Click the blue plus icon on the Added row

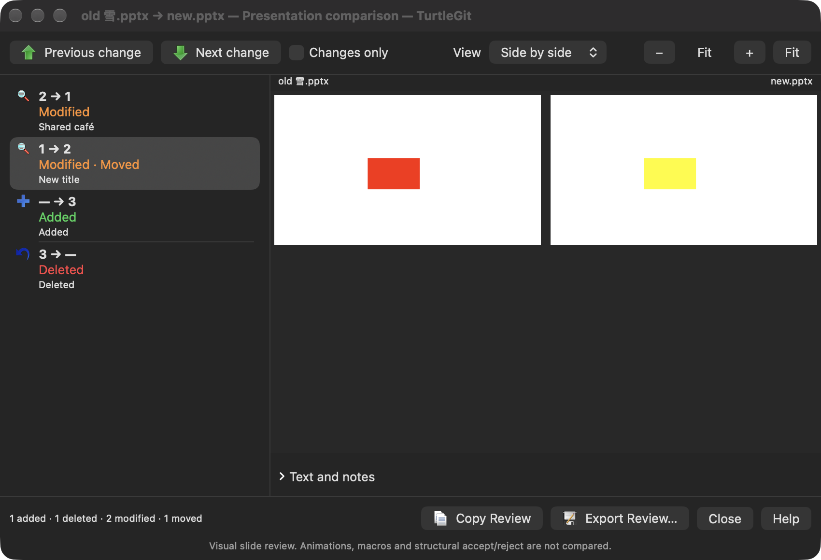click(23, 201)
